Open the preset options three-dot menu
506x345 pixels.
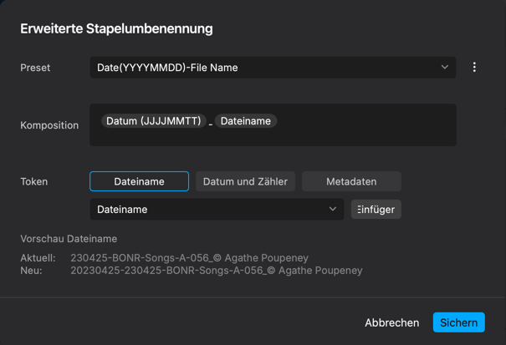[474, 68]
